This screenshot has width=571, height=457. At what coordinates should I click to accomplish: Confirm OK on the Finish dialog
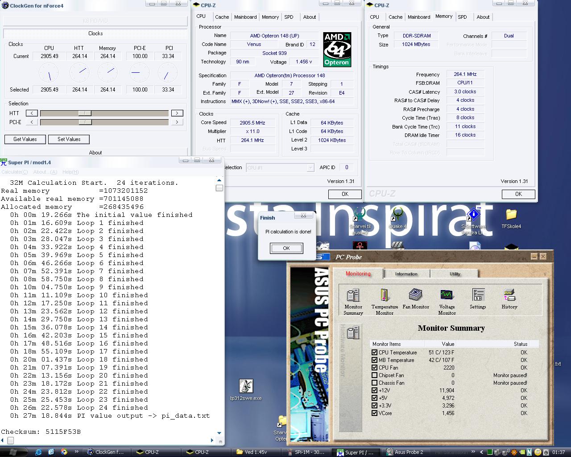286,248
